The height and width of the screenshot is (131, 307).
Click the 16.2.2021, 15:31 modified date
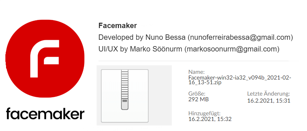pyautogui.click(x=269, y=101)
